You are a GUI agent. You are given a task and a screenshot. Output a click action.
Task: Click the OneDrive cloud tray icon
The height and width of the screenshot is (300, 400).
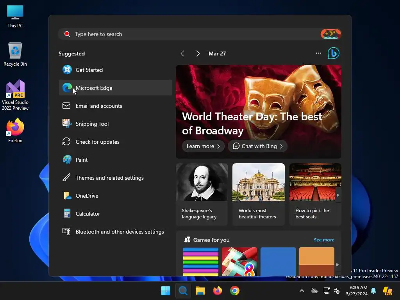(314, 291)
